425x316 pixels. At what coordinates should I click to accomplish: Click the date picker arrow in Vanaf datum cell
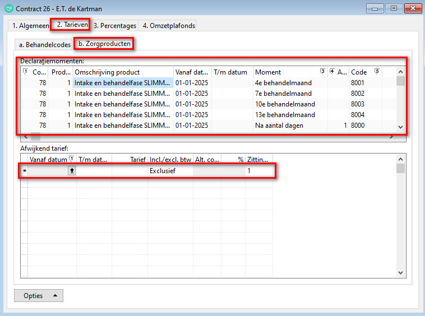[x=72, y=171]
